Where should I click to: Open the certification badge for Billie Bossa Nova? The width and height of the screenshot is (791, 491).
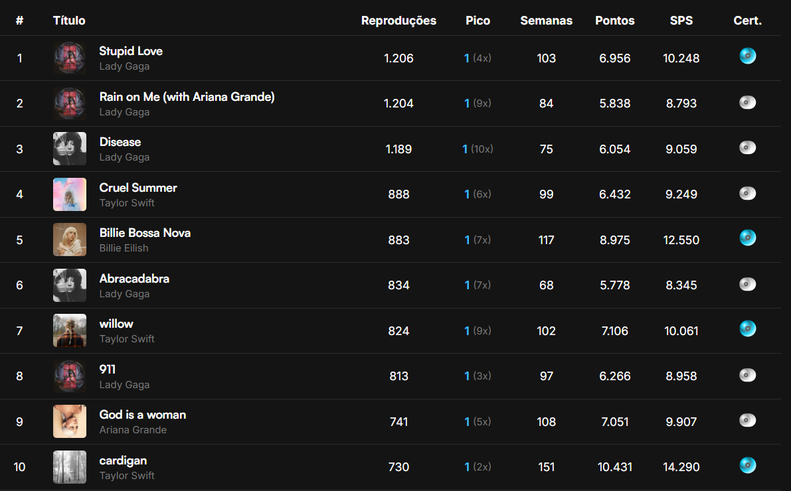click(748, 238)
